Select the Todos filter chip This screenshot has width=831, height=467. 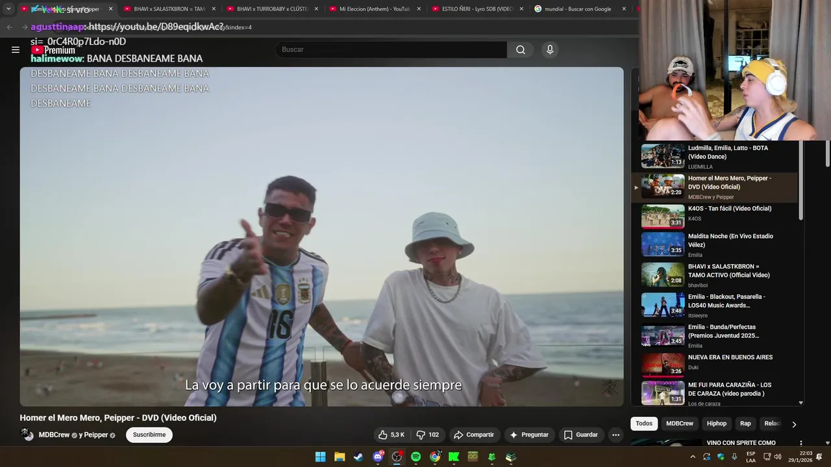coord(644,424)
